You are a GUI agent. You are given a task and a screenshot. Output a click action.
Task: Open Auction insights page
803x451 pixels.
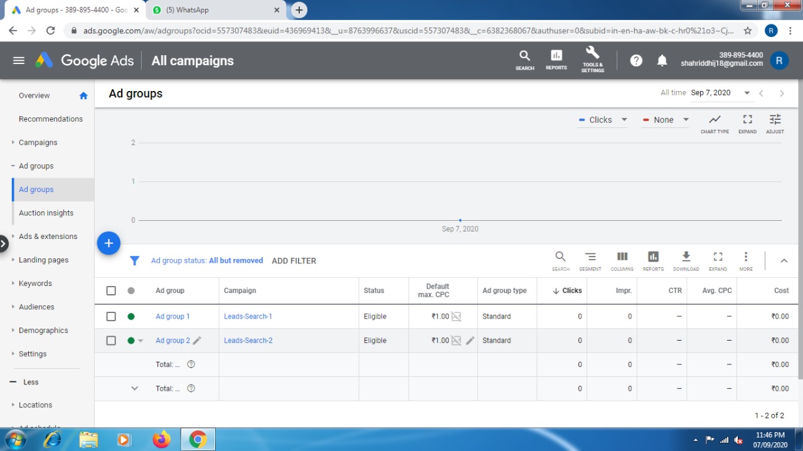(46, 213)
